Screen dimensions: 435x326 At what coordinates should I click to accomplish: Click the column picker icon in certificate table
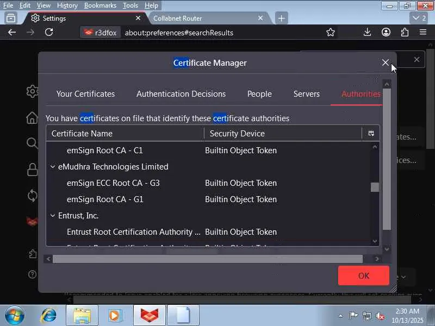[371, 134]
